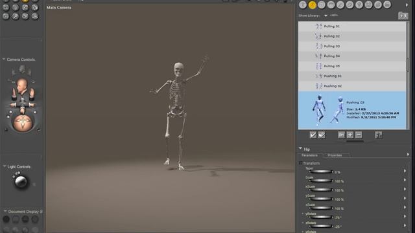
Task: Click the zRotate value -25
Action: tap(338, 227)
